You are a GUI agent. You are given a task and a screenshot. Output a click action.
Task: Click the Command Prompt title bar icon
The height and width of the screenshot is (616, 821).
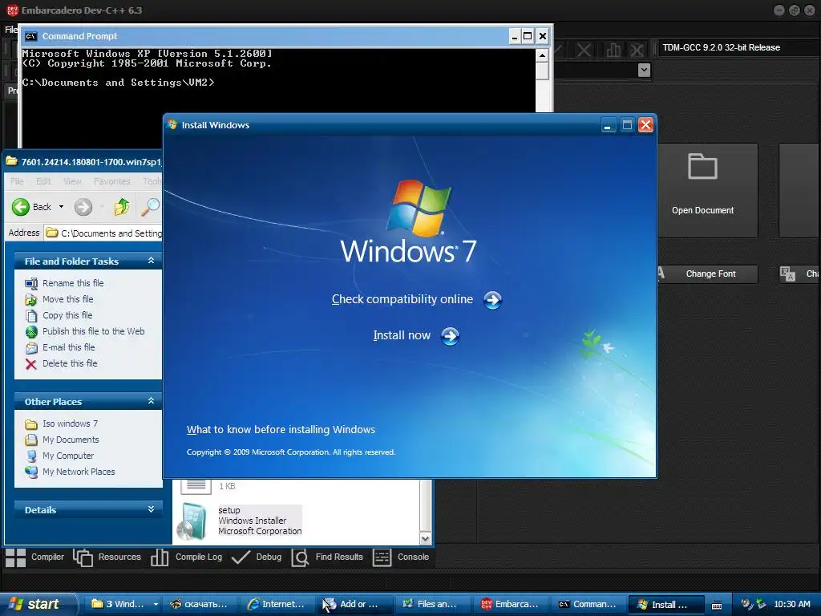click(31, 36)
